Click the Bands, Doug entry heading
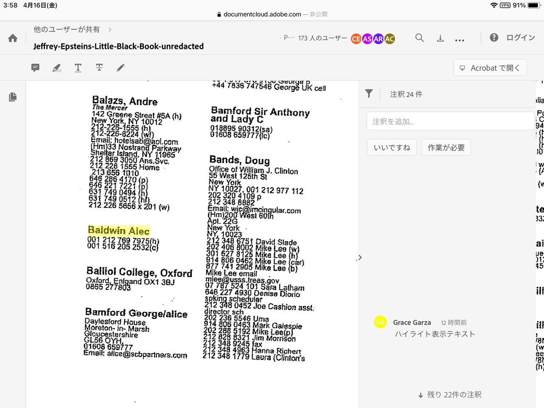544x408 pixels. tap(239, 160)
